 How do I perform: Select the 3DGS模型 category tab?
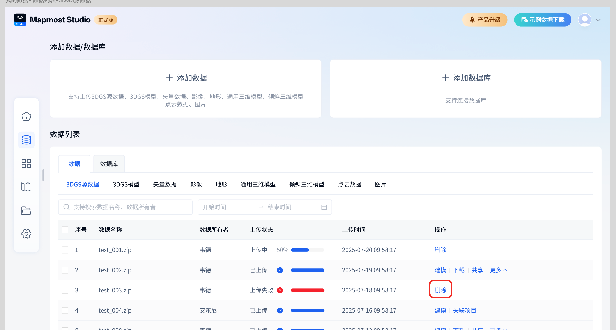[126, 185]
